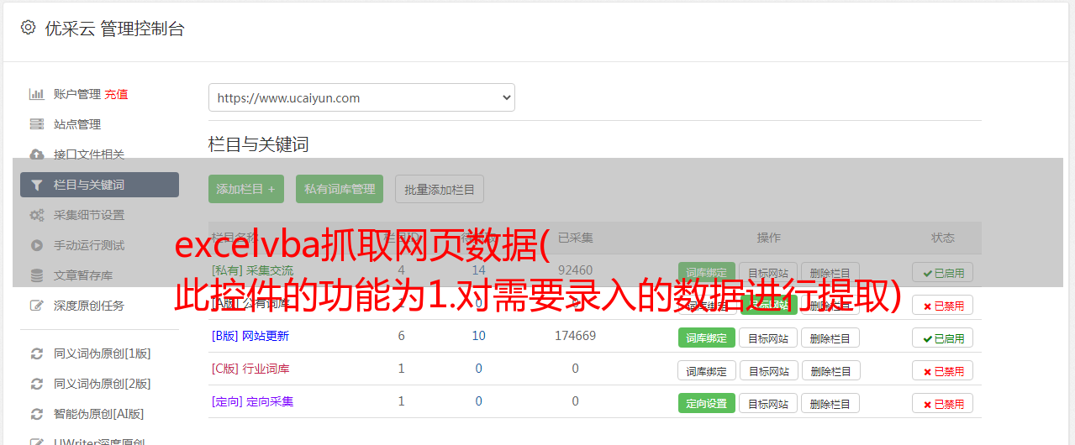Image resolution: width=1075 pixels, height=445 pixels.
Task: Toggle 已禁用 status for 定向采集 row
Action: [x=943, y=404]
